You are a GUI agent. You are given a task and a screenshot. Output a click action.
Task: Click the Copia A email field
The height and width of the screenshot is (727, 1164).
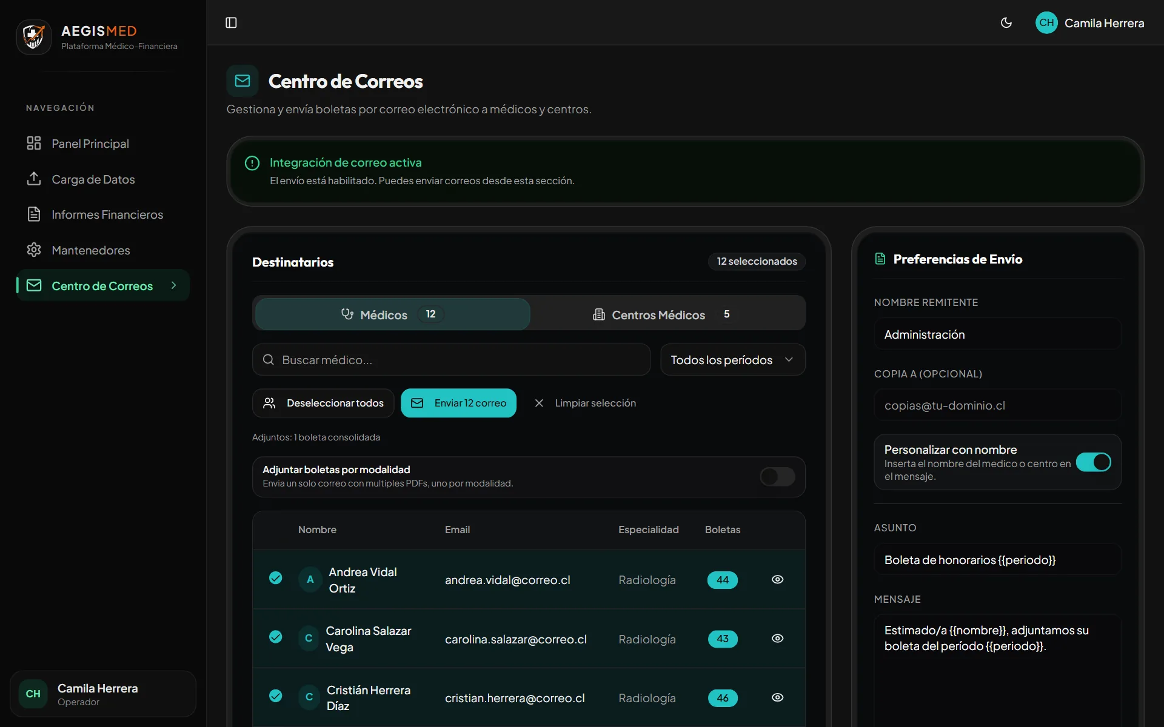pos(998,405)
